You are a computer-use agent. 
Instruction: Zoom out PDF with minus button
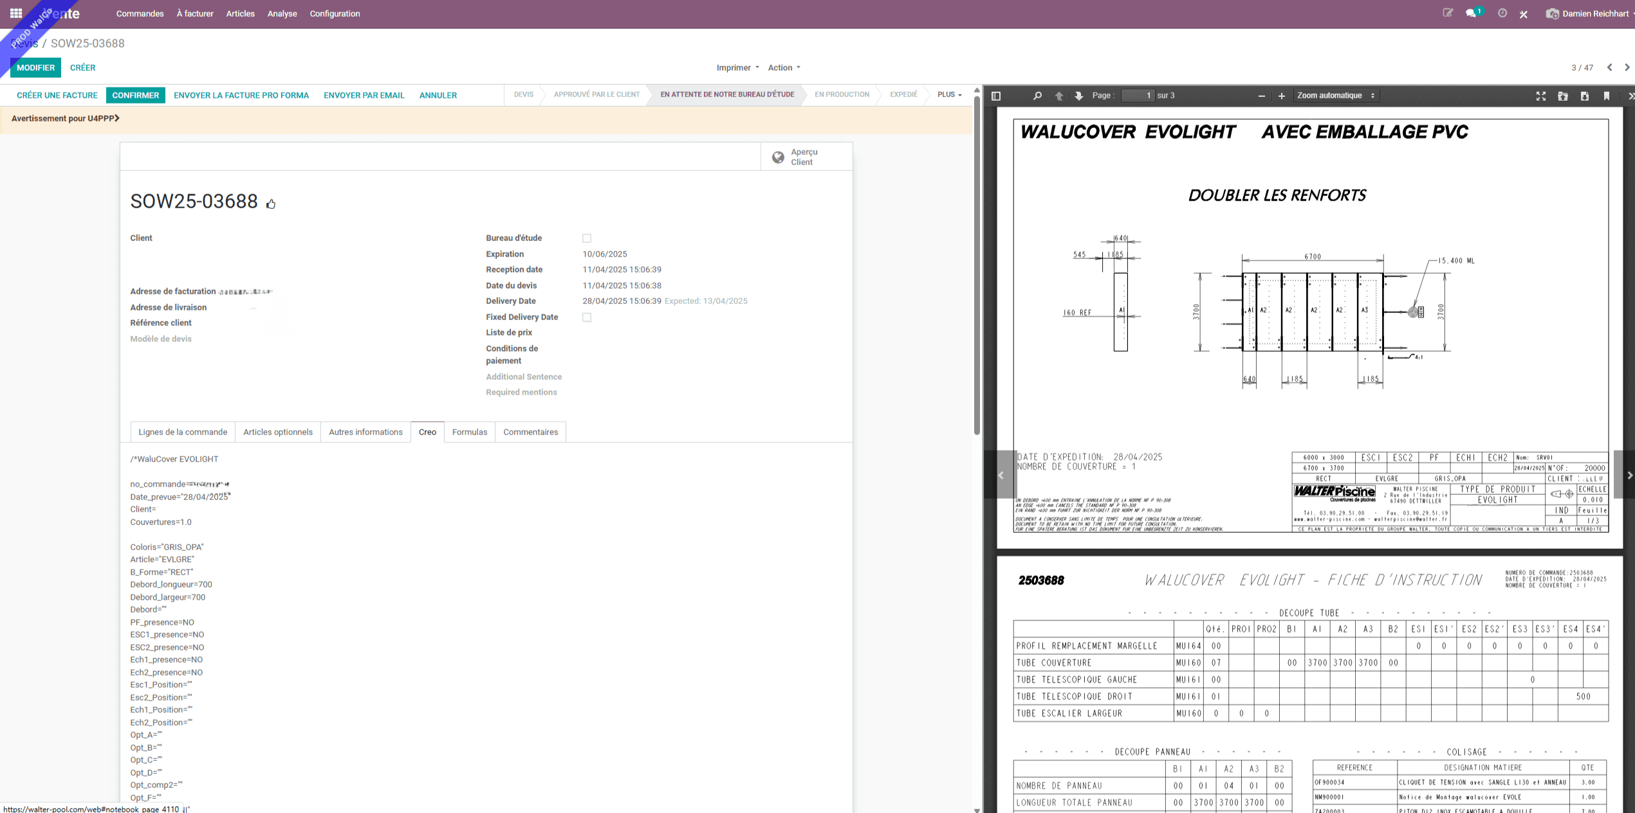point(1261,96)
